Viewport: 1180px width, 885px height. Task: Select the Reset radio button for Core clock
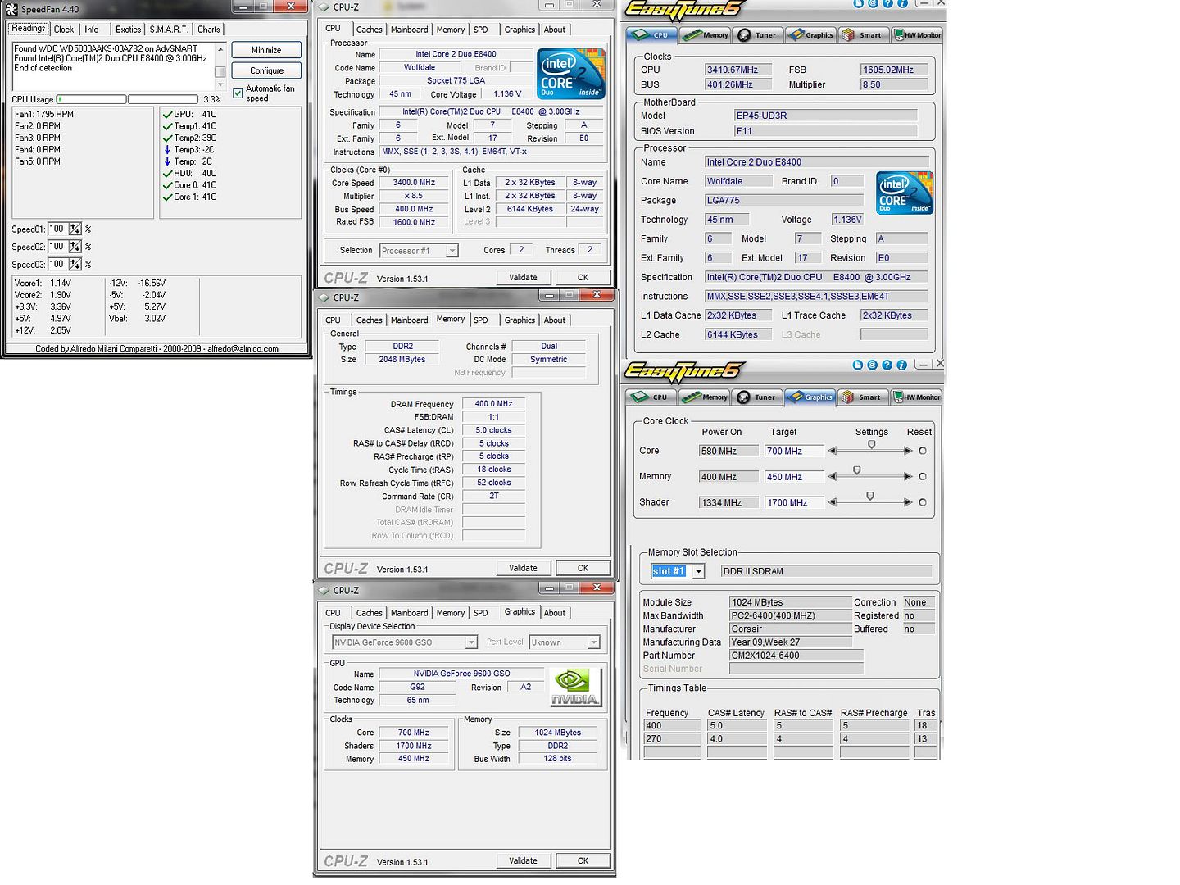pos(921,450)
